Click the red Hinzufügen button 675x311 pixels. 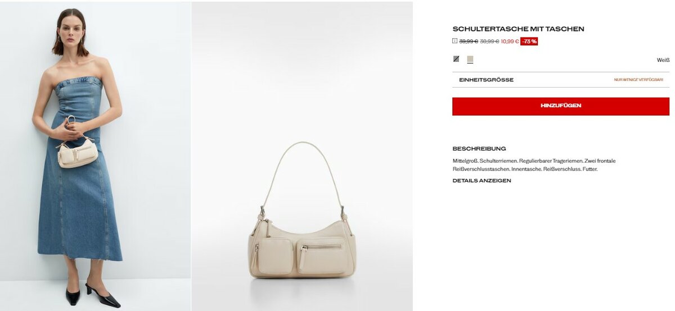561,106
